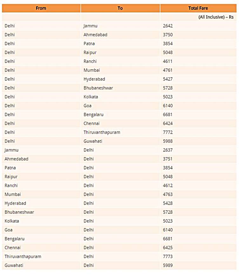
Task: Select the 2642 fare cell
Action: coord(168,26)
